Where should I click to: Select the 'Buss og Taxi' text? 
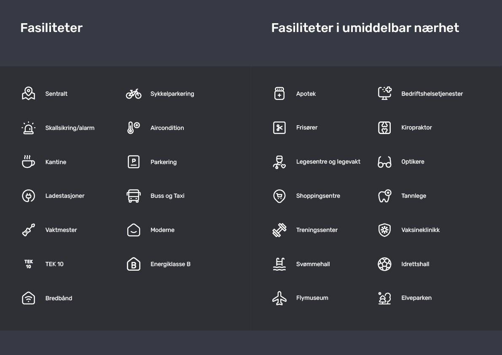167,196
